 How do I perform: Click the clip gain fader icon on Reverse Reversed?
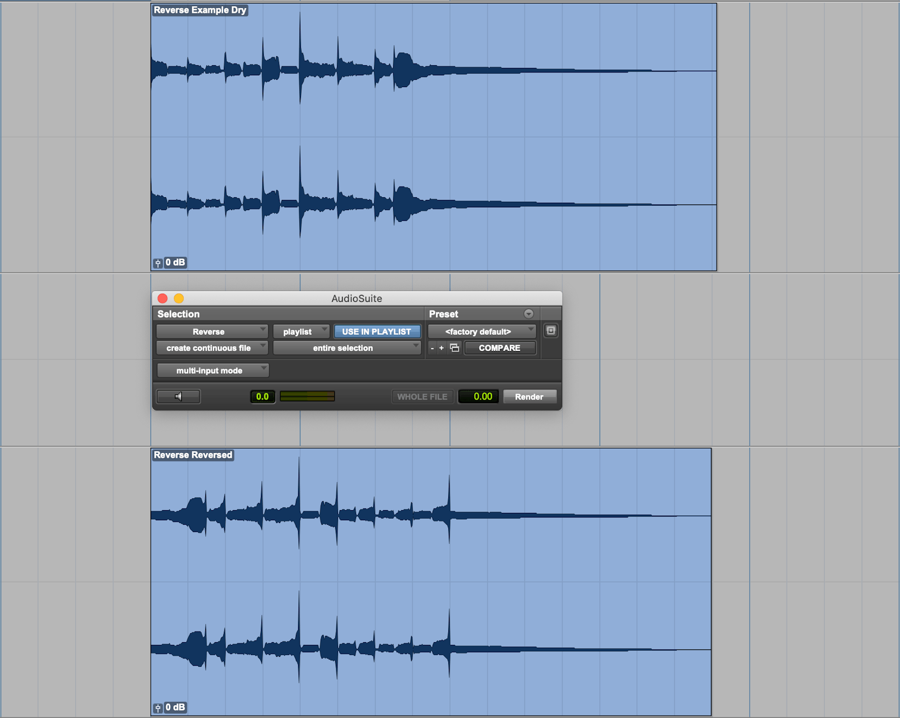point(158,708)
